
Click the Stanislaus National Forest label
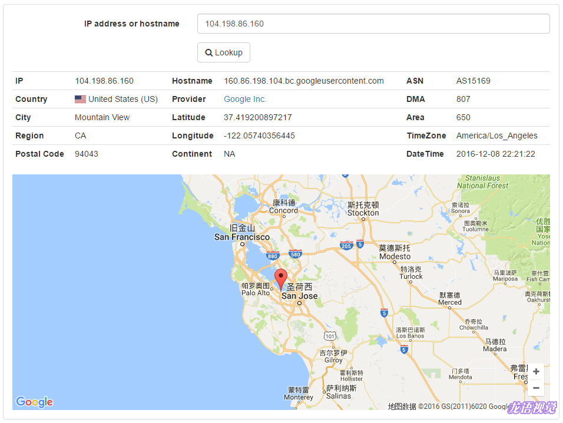coord(482,182)
